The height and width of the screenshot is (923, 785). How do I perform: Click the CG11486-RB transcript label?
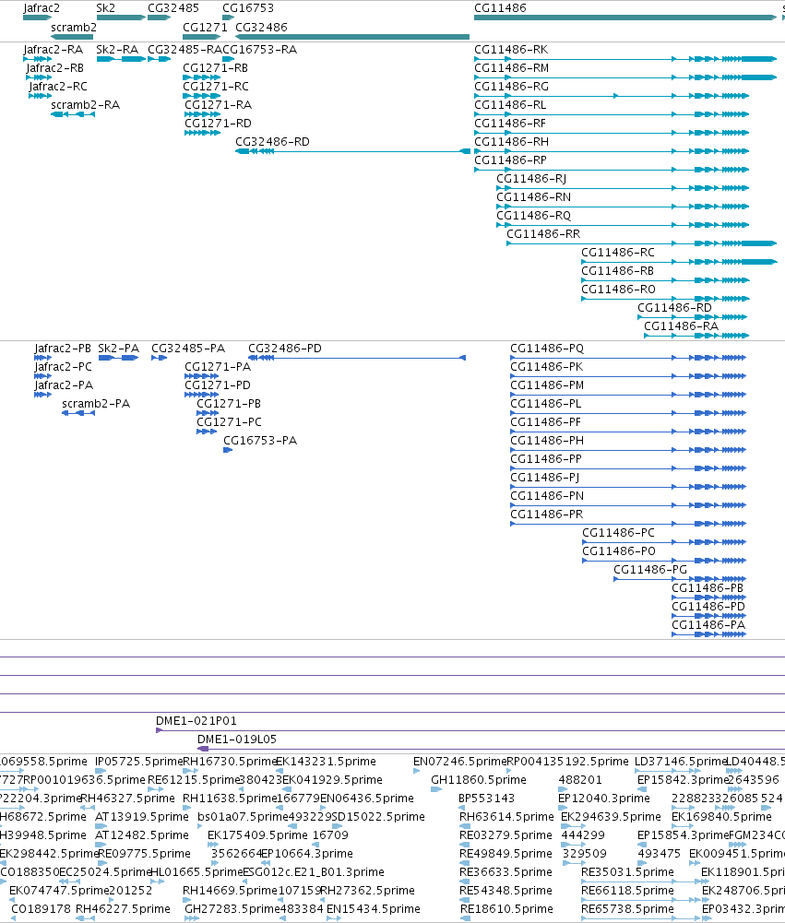pyautogui.click(x=618, y=271)
